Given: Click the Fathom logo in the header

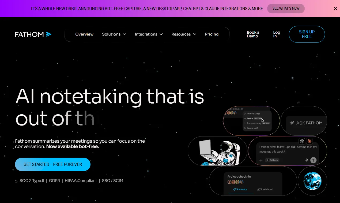Looking at the screenshot, I should tap(33, 34).
